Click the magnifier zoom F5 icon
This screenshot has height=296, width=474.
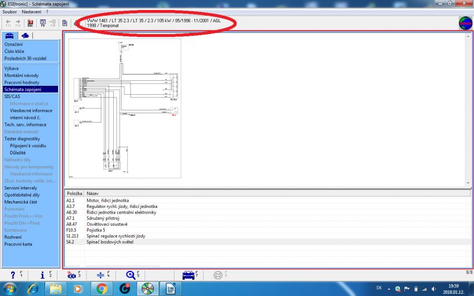(130, 275)
